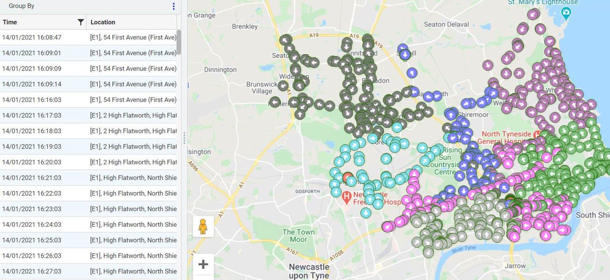This screenshot has height=280, width=610.
Task: Click the camera icon at St. Mary's Lighthouse
Action: pos(566,12)
